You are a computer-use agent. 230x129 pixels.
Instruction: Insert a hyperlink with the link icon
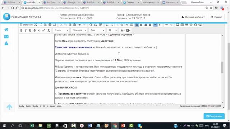(166, 25)
